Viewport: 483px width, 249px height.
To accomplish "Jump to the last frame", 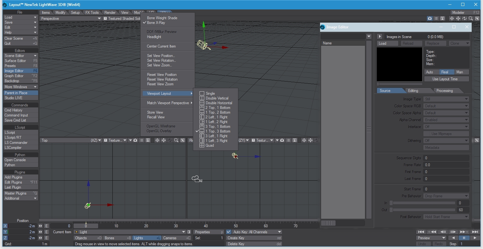I will [475, 232].
